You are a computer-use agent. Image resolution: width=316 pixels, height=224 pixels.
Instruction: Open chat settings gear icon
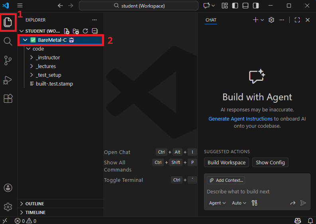(271, 20)
